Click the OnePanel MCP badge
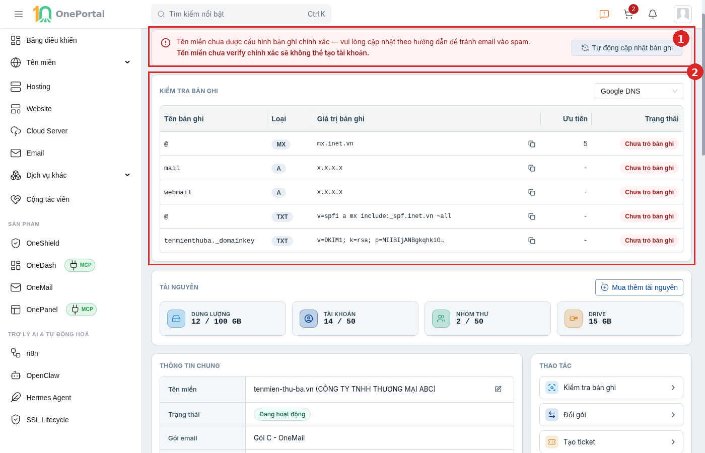This screenshot has width=705, height=453. coord(81,310)
